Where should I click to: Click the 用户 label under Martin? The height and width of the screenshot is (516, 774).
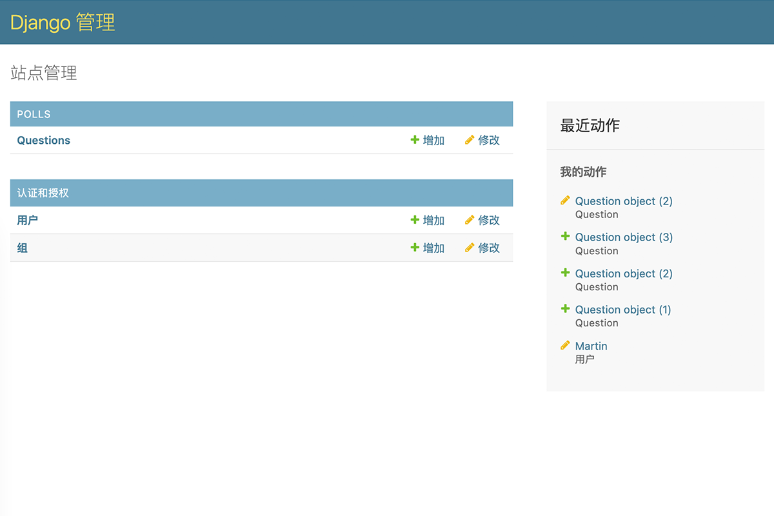[x=585, y=359]
